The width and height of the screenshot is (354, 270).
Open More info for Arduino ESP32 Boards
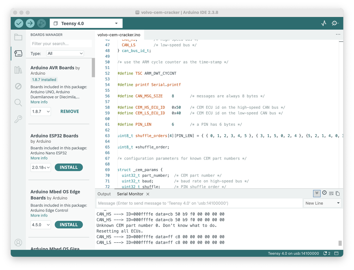tap(39, 158)
